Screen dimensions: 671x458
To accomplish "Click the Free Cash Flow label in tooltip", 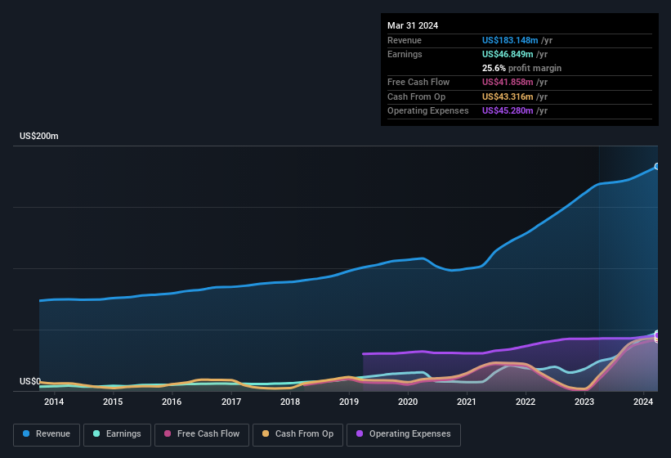I will (x=418, y=82).
